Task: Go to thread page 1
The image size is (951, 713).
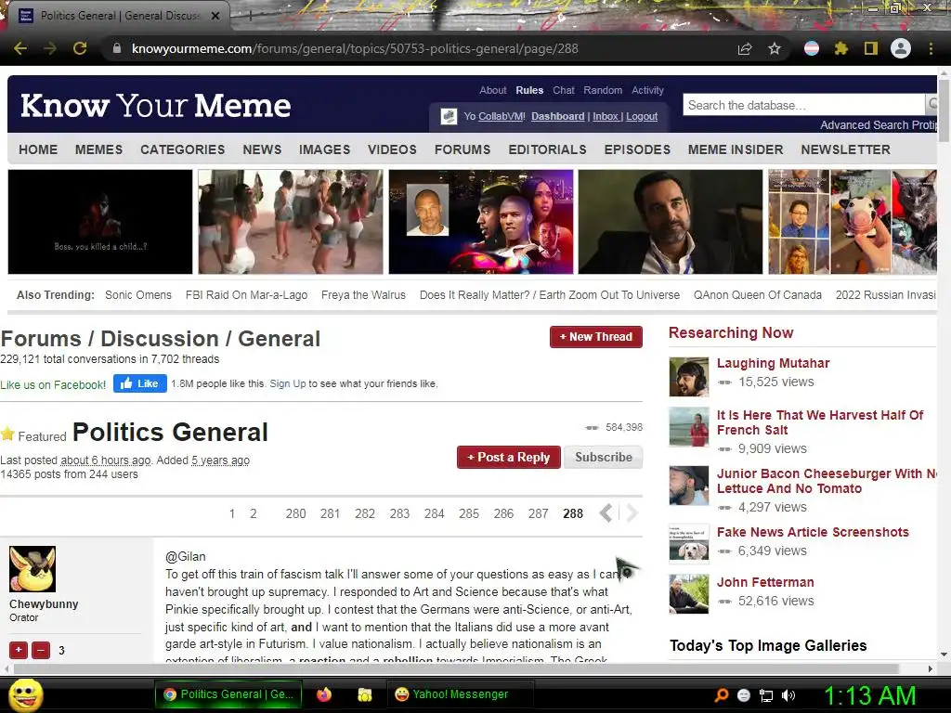Action: [x=232, y=513]
